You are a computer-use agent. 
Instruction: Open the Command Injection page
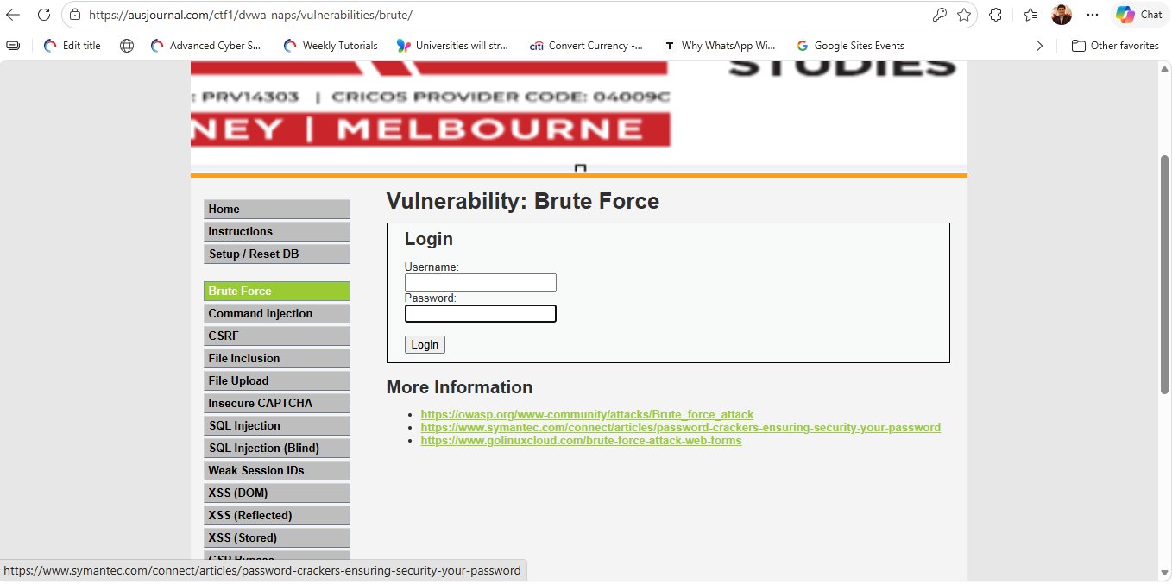pyautogui.click(x=277, y=314)
